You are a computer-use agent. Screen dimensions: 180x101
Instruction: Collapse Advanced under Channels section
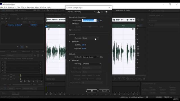point(69,42)
